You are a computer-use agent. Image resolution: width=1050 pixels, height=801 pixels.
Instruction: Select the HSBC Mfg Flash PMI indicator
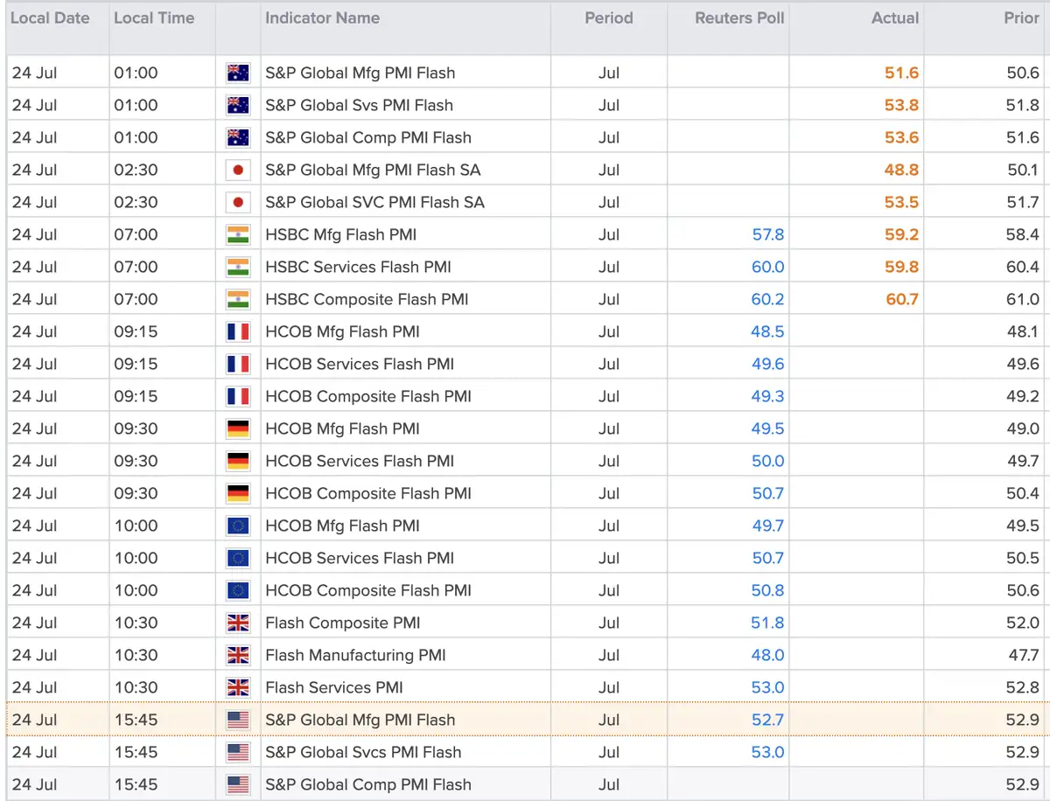coord(341,235)
